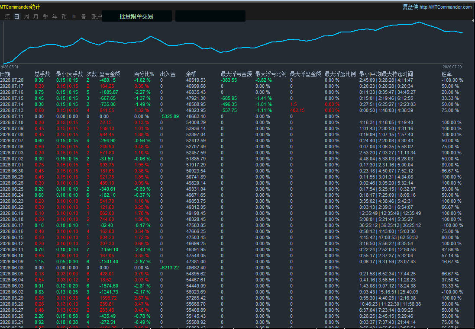The width and height of the screenshot is (475, 329).
Task: Click the 最大浮盈比例 column header
Action: [340, 74]
